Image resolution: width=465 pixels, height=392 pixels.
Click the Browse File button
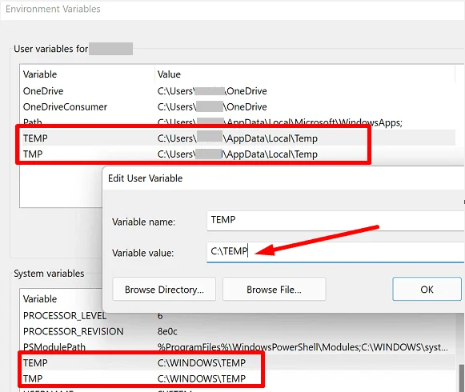point(274,289)
